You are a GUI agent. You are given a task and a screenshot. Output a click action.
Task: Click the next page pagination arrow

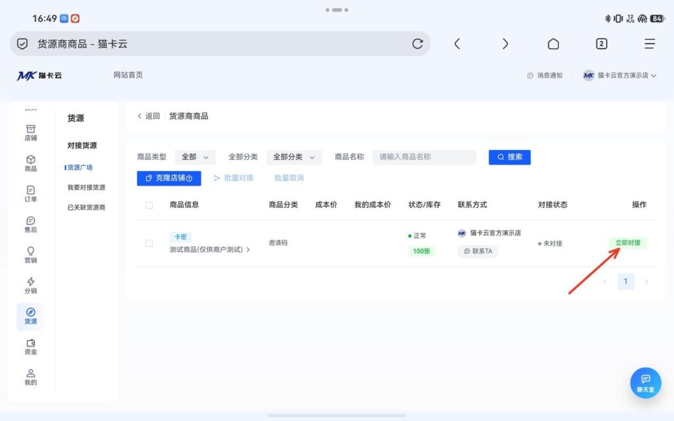[x=646, y=282]
